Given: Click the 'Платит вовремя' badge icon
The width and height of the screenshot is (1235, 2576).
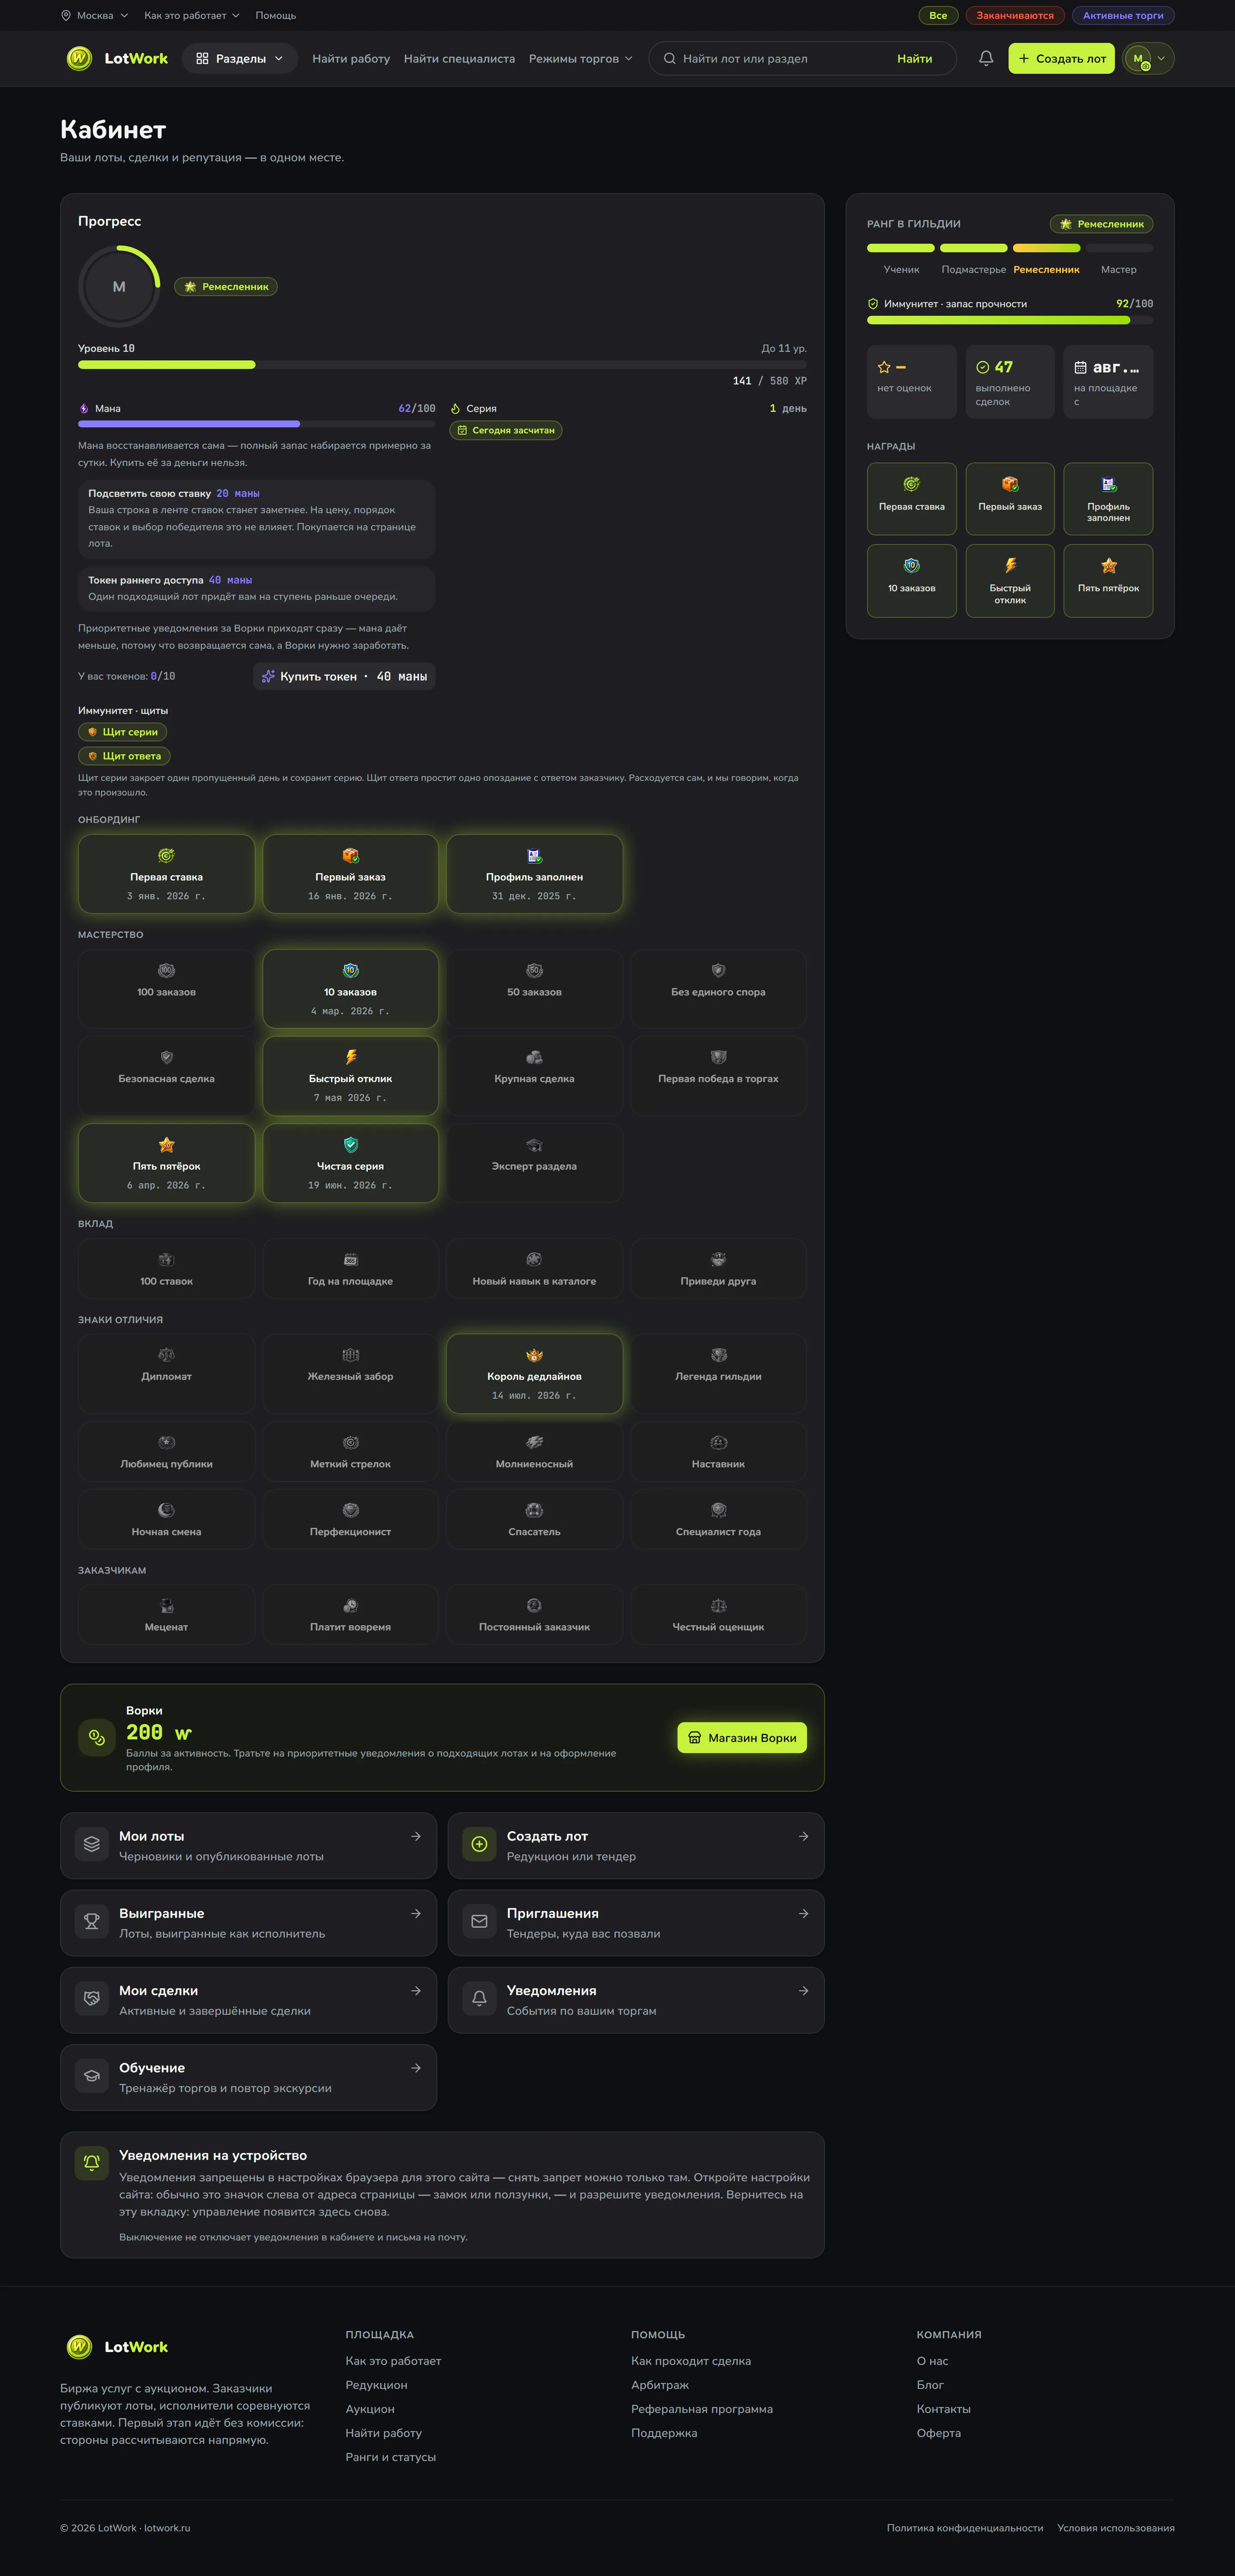Looking at the screenshot, I should point(351,1605).
